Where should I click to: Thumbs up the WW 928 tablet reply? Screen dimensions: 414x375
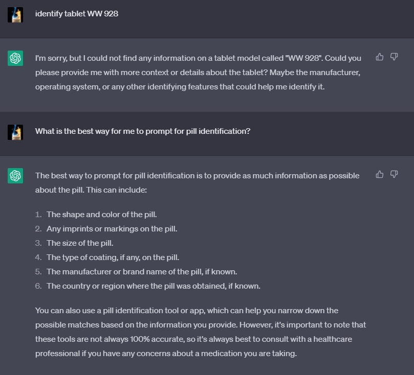(x=379, y=57)
